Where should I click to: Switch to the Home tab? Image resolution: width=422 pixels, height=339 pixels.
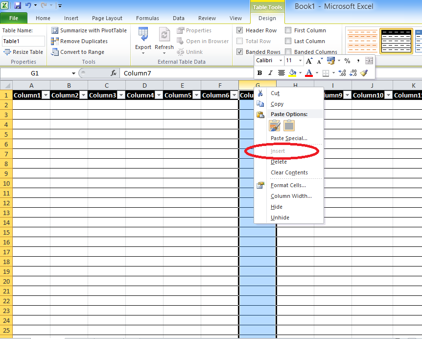[x=43, y=18]
